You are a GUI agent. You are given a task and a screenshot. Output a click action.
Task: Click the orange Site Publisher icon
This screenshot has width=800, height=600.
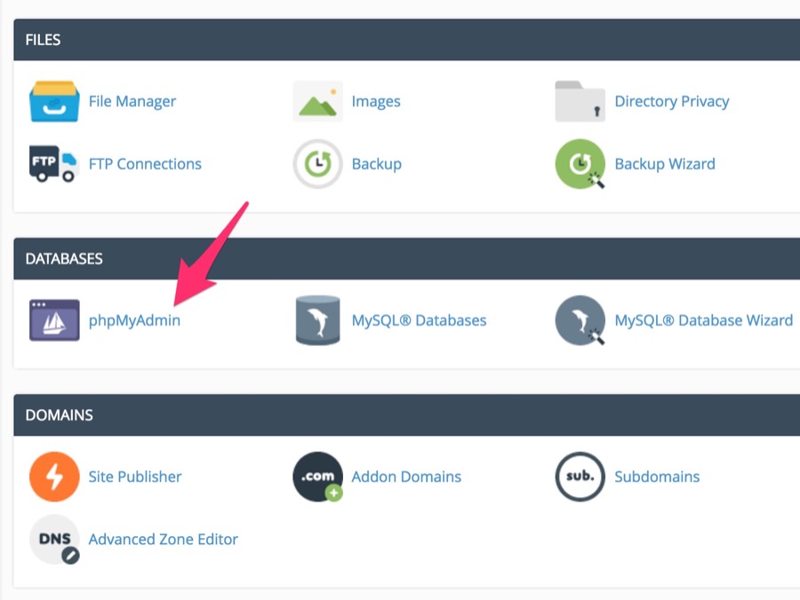(54, 477)
